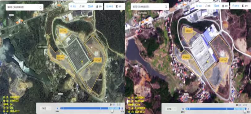Click the left timeline slider handle near 2024
This screenshot has height=114, width=251.
pyautogui.click(x=112, y=111)
